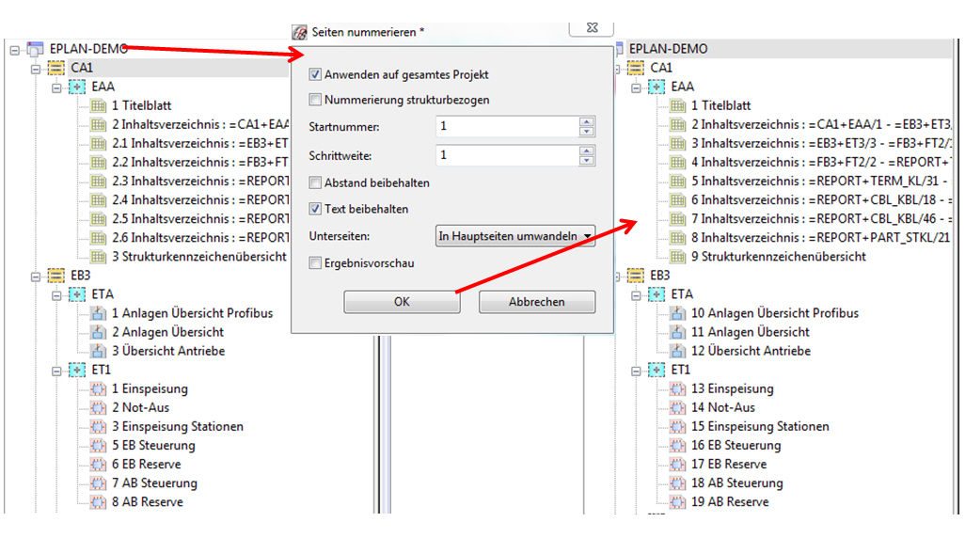Screen dimensions: 965x538
Task: Increase the Schrittweite value
Action: click(587, 150)
